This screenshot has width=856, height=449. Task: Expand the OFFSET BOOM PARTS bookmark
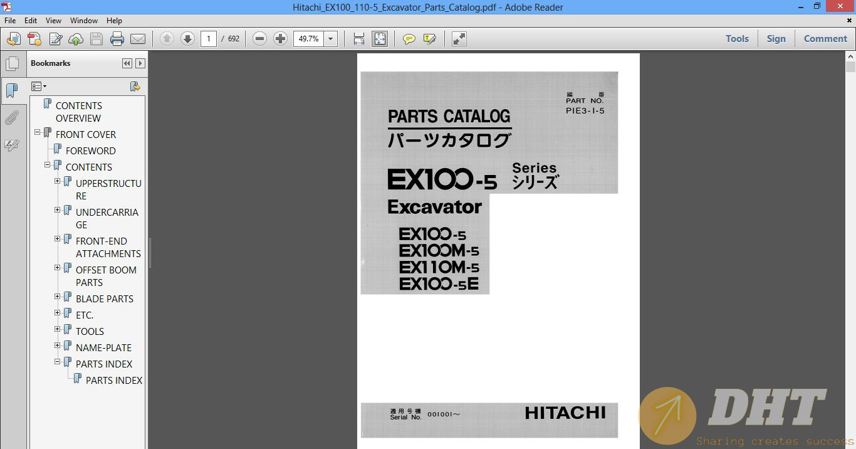(x=58, y=268)
